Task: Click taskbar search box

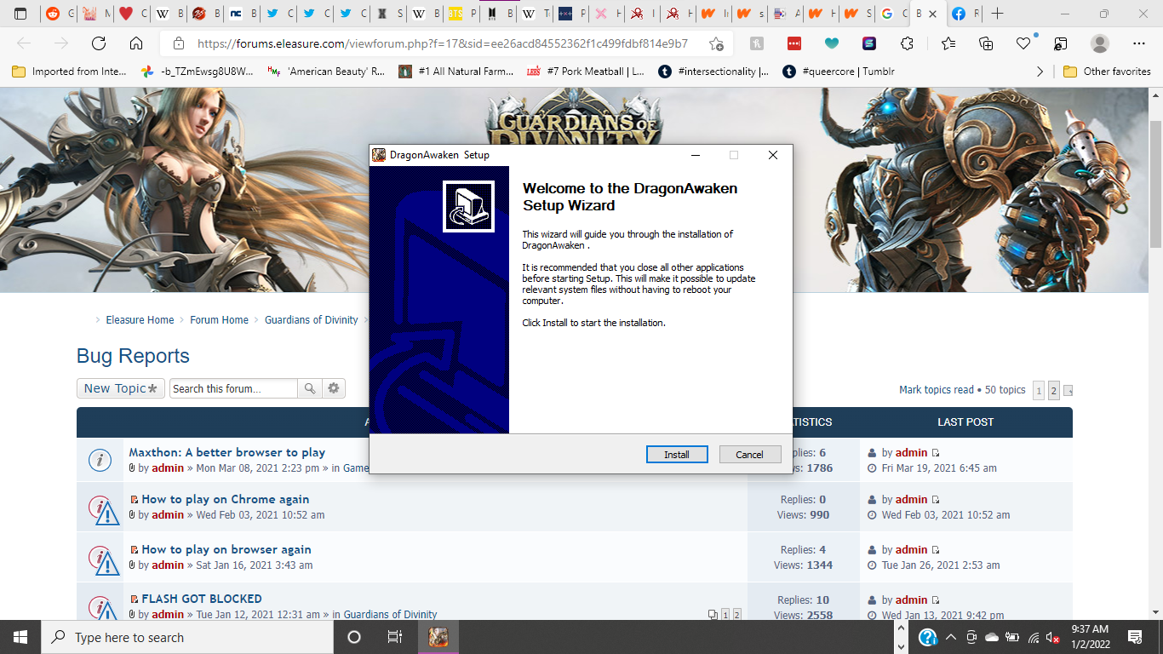Action: click(x=186, y=637)
